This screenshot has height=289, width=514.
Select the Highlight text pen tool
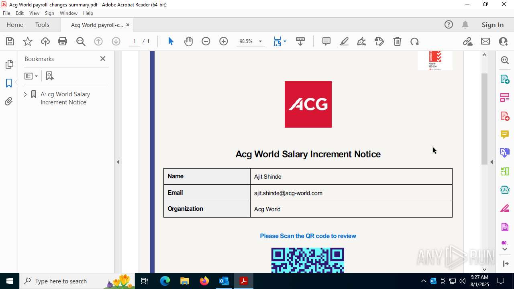click(344, 41)
